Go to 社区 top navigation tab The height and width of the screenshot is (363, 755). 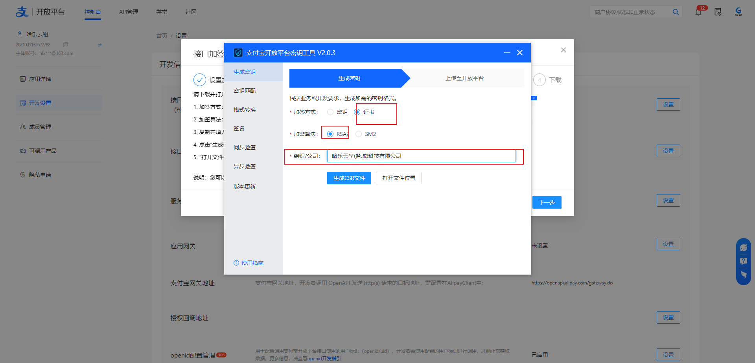[x=191, y=12]
